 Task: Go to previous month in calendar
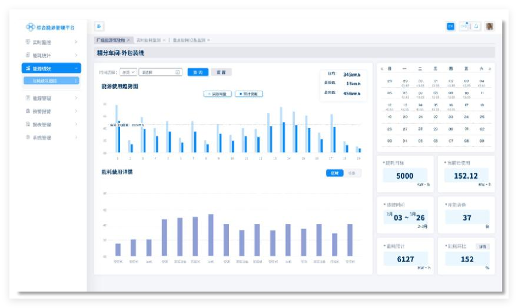click(x=382, y=69)
